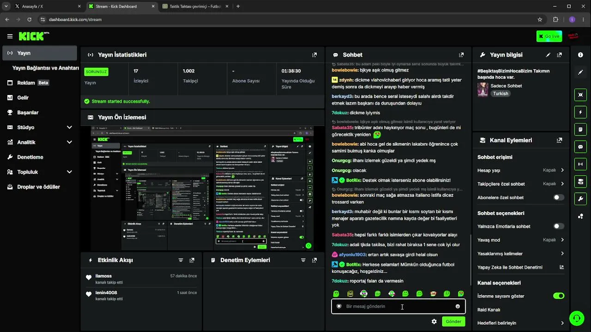
Task: Open Droplar ve ödüller in the sidebar
Action: pos(40,187)
